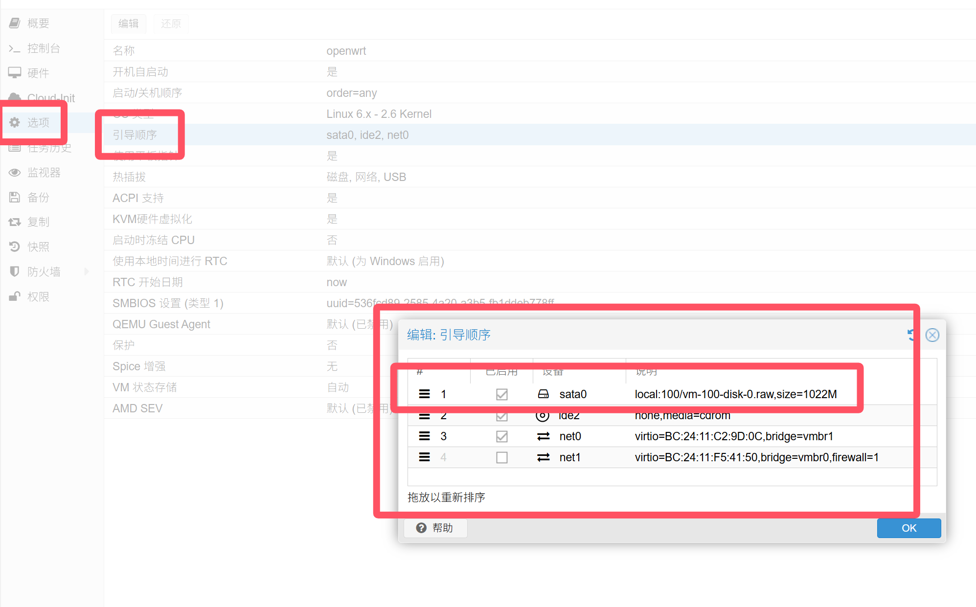Close the boot order dialog

[932, 335]
